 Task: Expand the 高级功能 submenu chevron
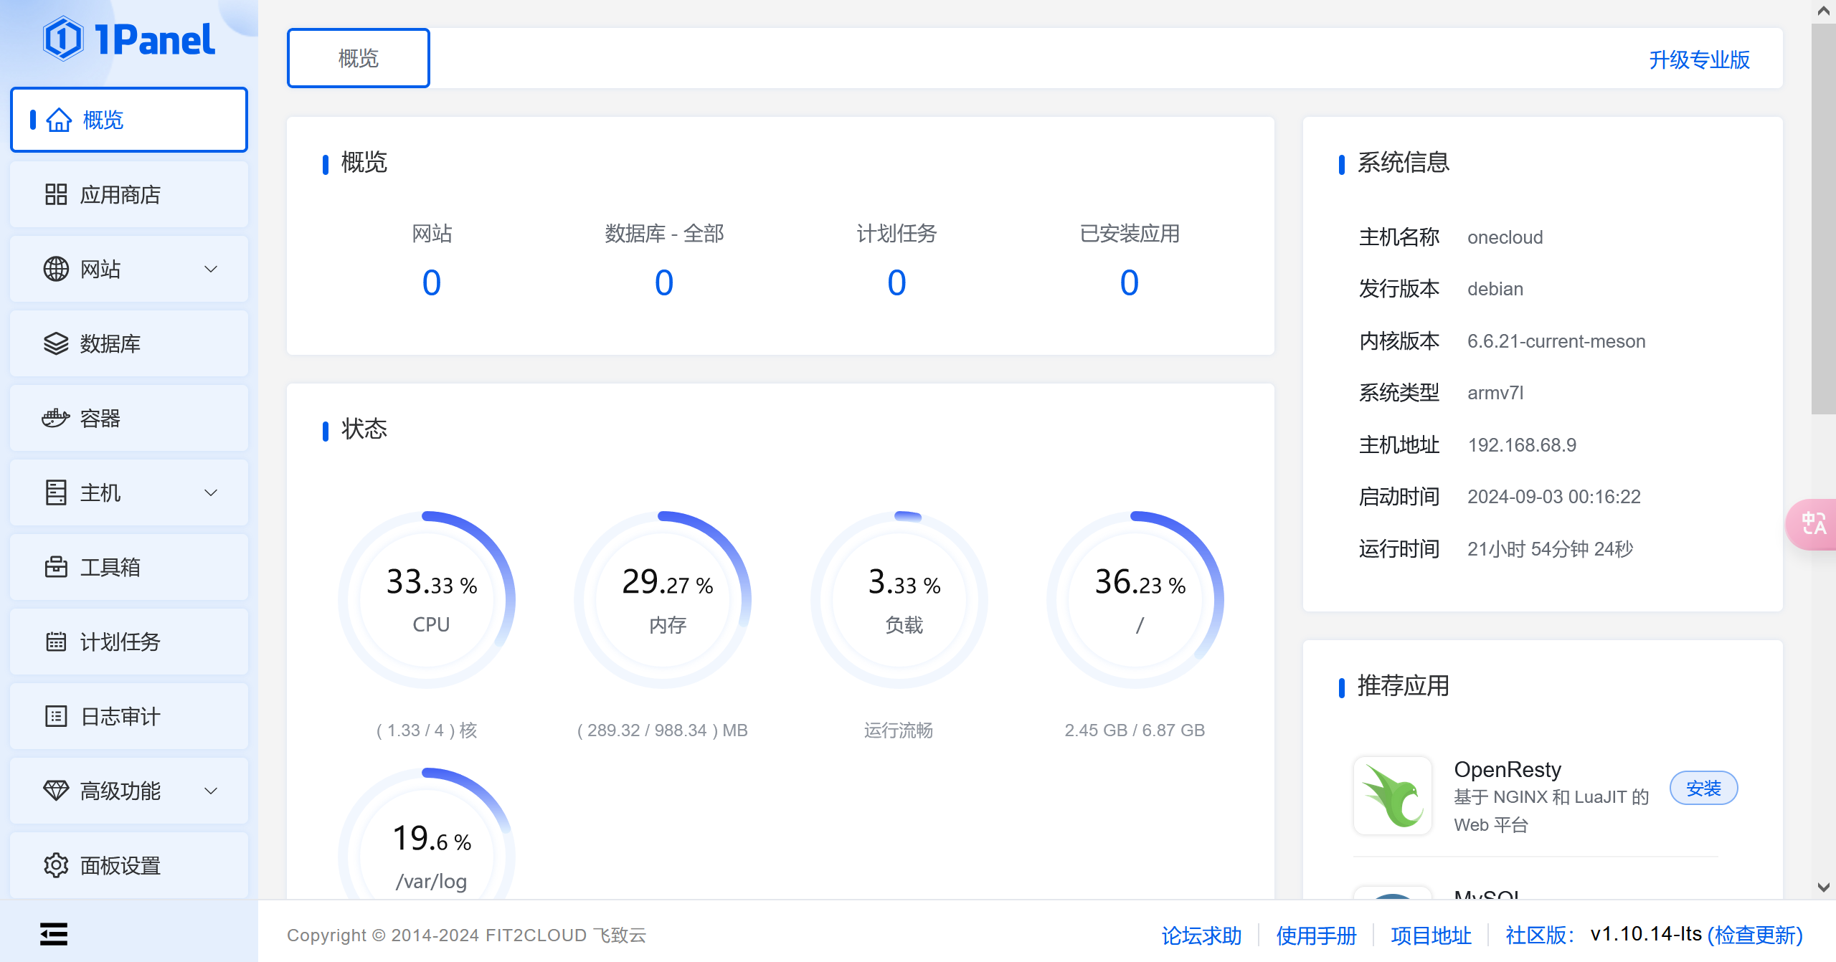(211, 791)
